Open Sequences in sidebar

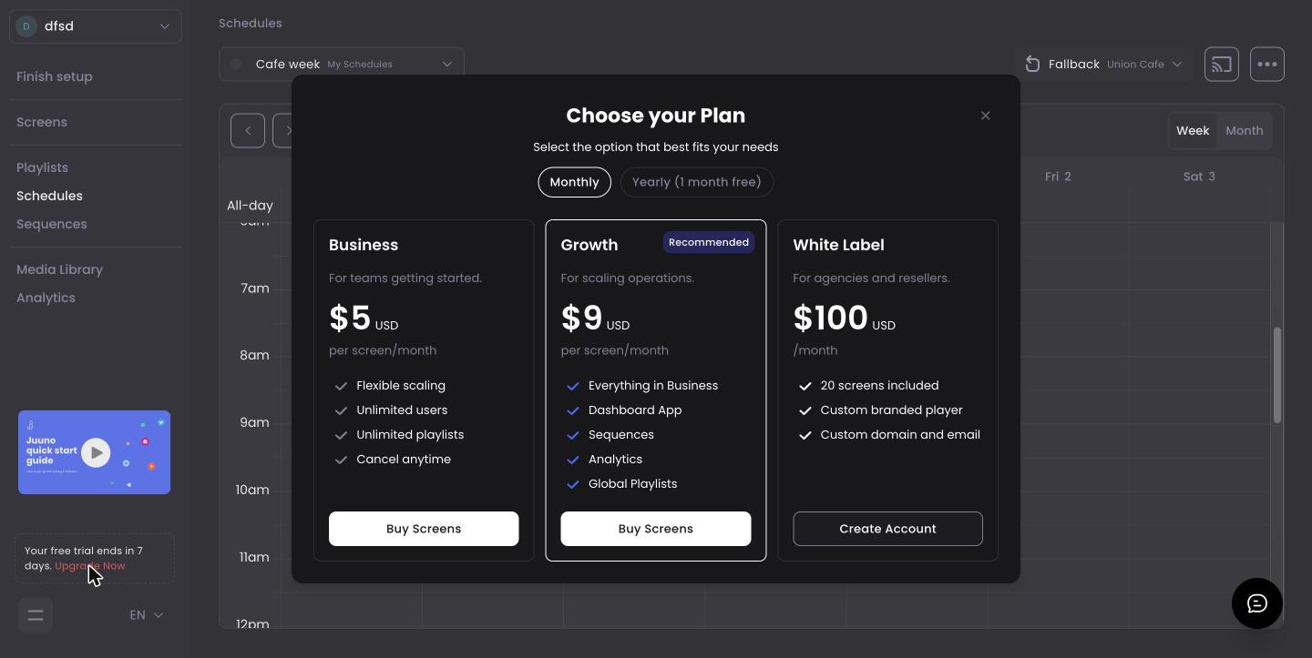(x=52, y=224)
